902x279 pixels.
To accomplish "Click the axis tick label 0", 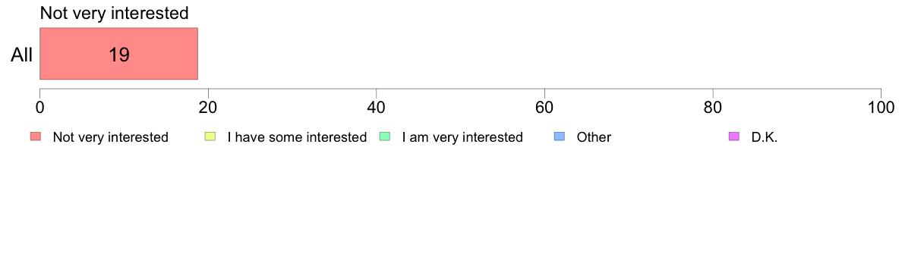I will (x=39, y=108).
